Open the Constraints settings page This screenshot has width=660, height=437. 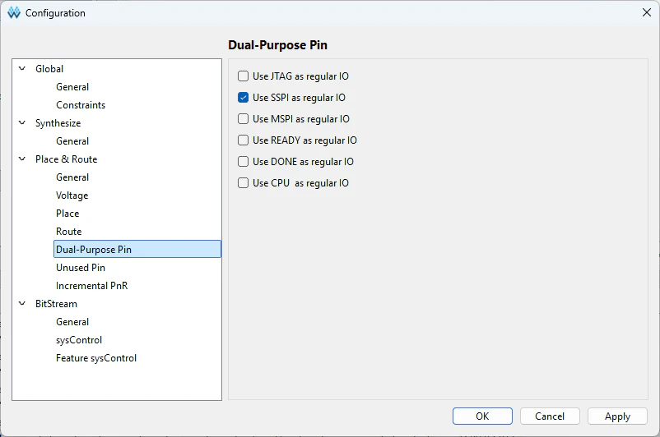point(81,105)
